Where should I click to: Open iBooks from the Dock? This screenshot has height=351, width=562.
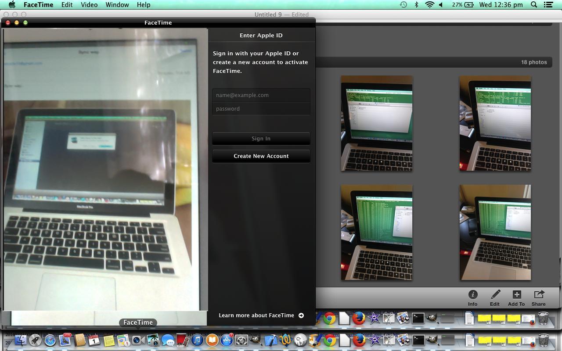212,340
